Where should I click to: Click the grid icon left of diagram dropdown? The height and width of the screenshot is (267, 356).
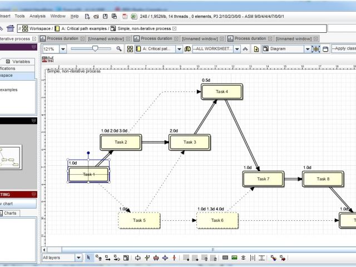(130, 49)
